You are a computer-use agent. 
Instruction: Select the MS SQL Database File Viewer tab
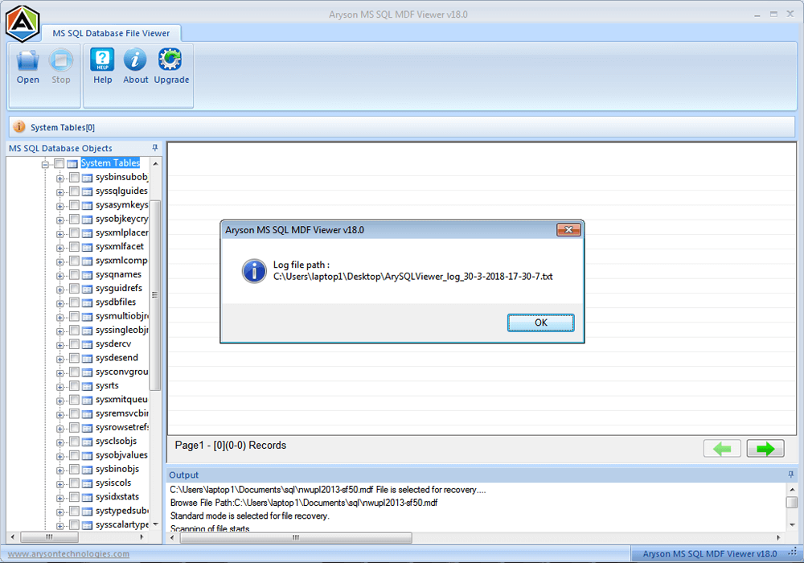[x=111, y=33]
